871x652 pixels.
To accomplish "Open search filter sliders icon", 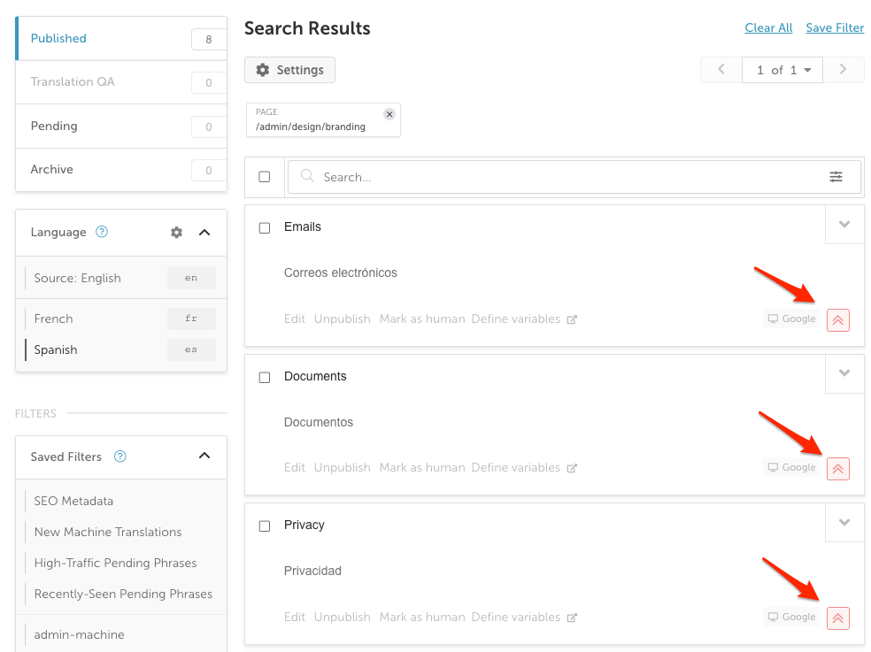I will point(836,177).
